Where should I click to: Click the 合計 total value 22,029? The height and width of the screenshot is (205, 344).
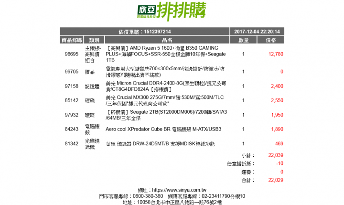(x=276, y=180)
